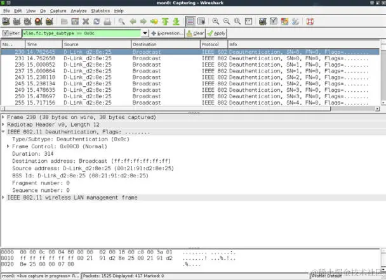This screenshot has width=386, height=280.
Task: Open the File menu
Action: (6, 11)
